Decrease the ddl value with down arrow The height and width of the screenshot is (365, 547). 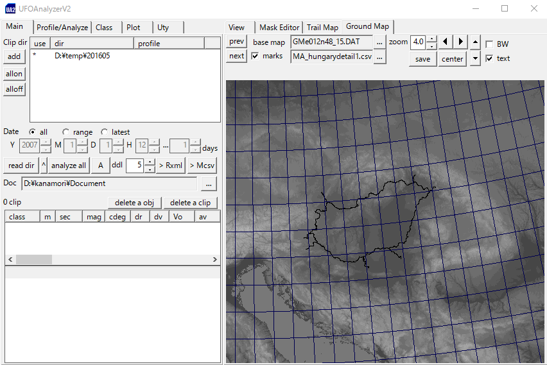(150, 169)
